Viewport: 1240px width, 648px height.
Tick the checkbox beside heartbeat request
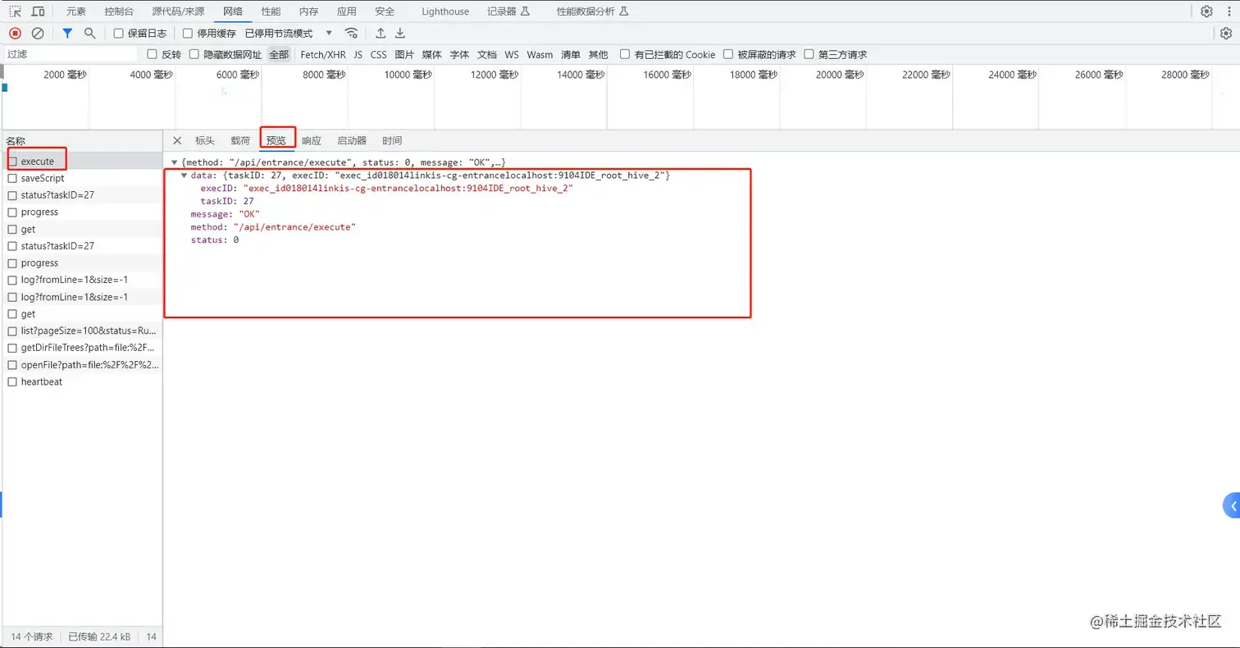pyautogui.click(x=12, y=381)
